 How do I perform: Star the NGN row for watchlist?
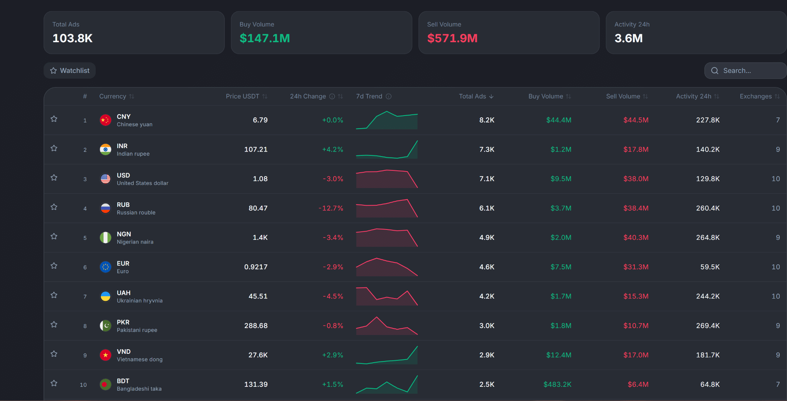coord(54,236)
